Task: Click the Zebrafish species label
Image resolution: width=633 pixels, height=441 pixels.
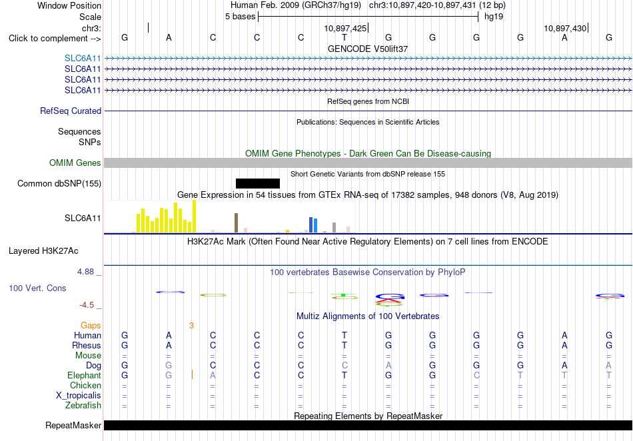Action: [x=83, y=406]
